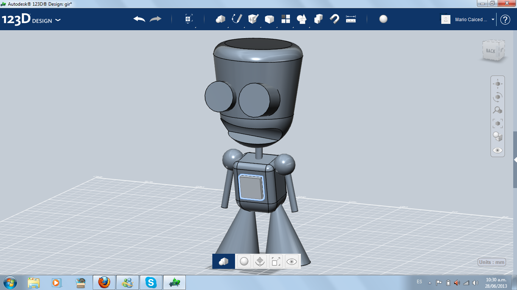Expand the collapsed right side panel
Image resolution: width=517 pixels, height=290 pixels.
point(515,160)
